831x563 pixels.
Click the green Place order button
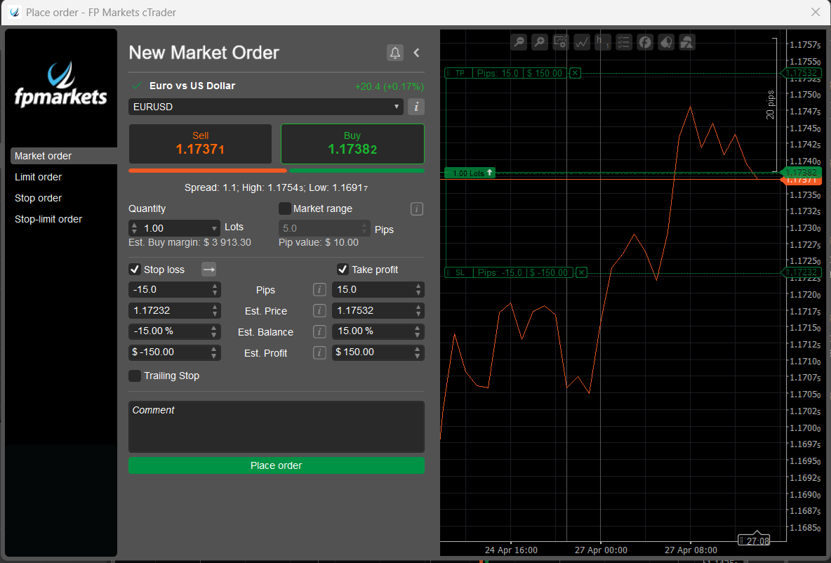click(x=276, y=465)
